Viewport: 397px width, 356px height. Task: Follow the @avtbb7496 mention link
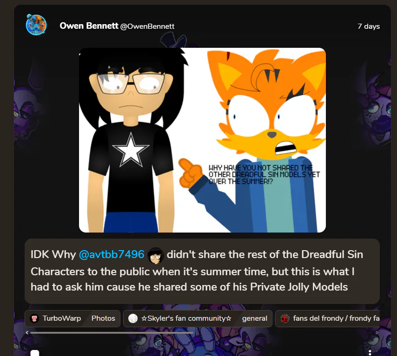tap(112, 254)
